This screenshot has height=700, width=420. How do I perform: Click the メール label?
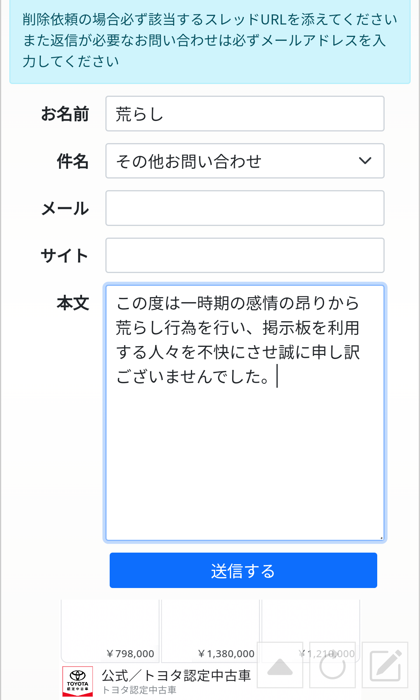[x=65, y=208]
